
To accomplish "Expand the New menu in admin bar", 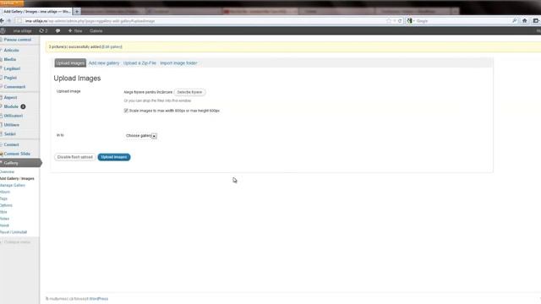I will coord(75,30).
